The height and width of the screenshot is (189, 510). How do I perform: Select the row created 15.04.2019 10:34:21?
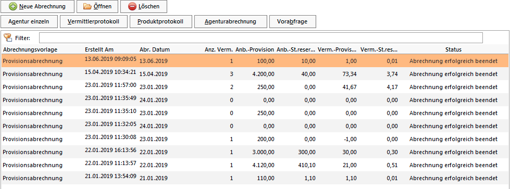[x=255, y=74]
